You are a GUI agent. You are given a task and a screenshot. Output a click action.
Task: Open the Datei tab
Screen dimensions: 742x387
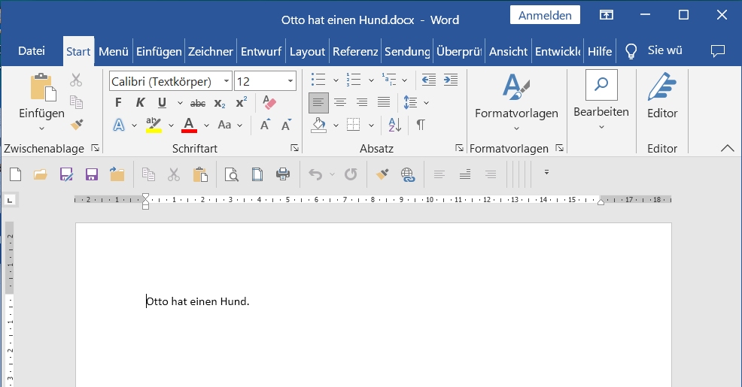click(x=32, y=51)
